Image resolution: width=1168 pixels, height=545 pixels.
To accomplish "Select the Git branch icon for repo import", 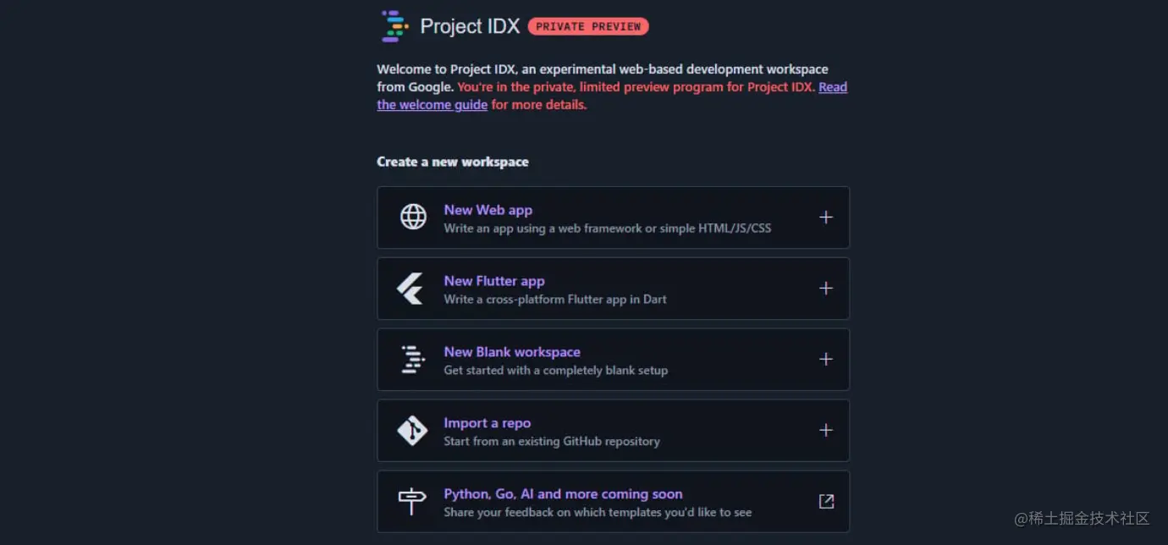I will point(411,430).
